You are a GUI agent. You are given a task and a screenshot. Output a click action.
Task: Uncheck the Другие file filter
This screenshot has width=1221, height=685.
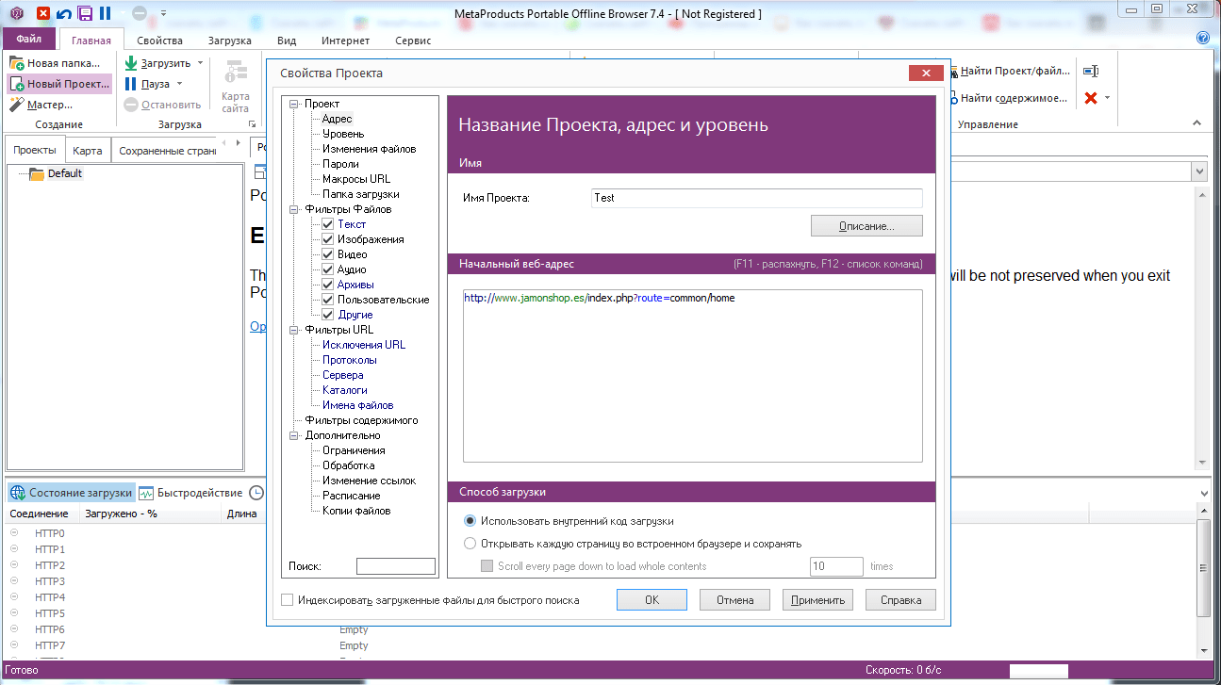(x=328, y=315)
